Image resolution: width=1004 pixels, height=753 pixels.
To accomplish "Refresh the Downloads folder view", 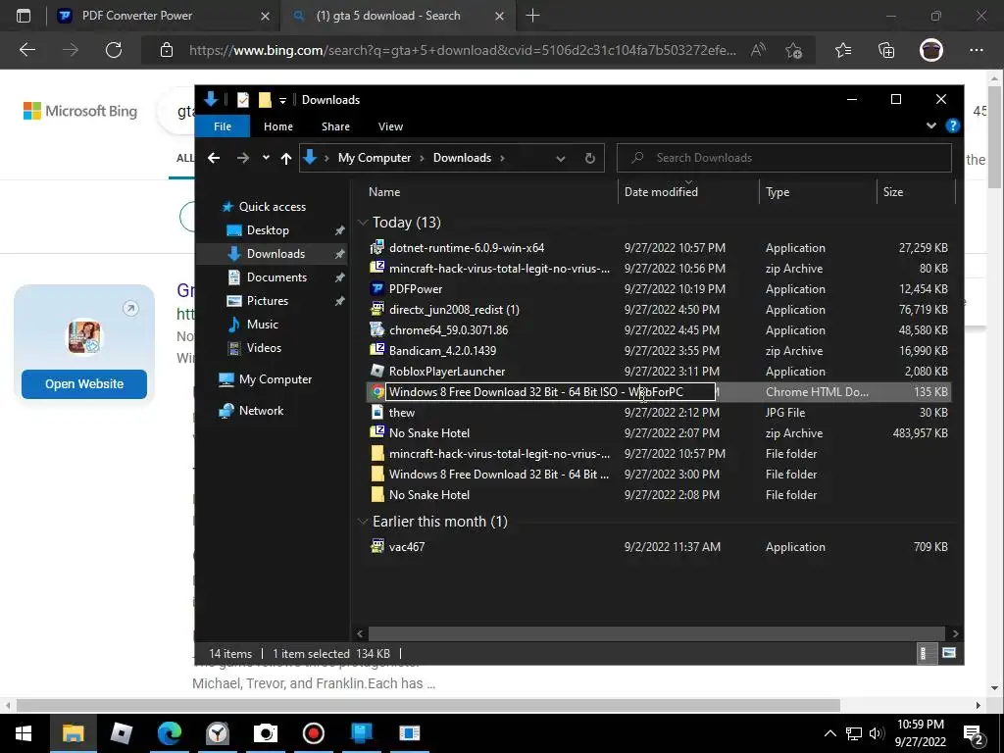I will point(589,158).
